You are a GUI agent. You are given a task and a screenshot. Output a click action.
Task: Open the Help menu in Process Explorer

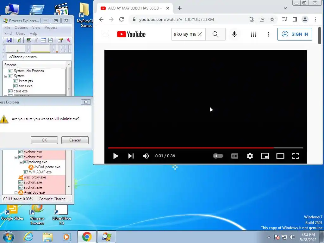point(33,34)
